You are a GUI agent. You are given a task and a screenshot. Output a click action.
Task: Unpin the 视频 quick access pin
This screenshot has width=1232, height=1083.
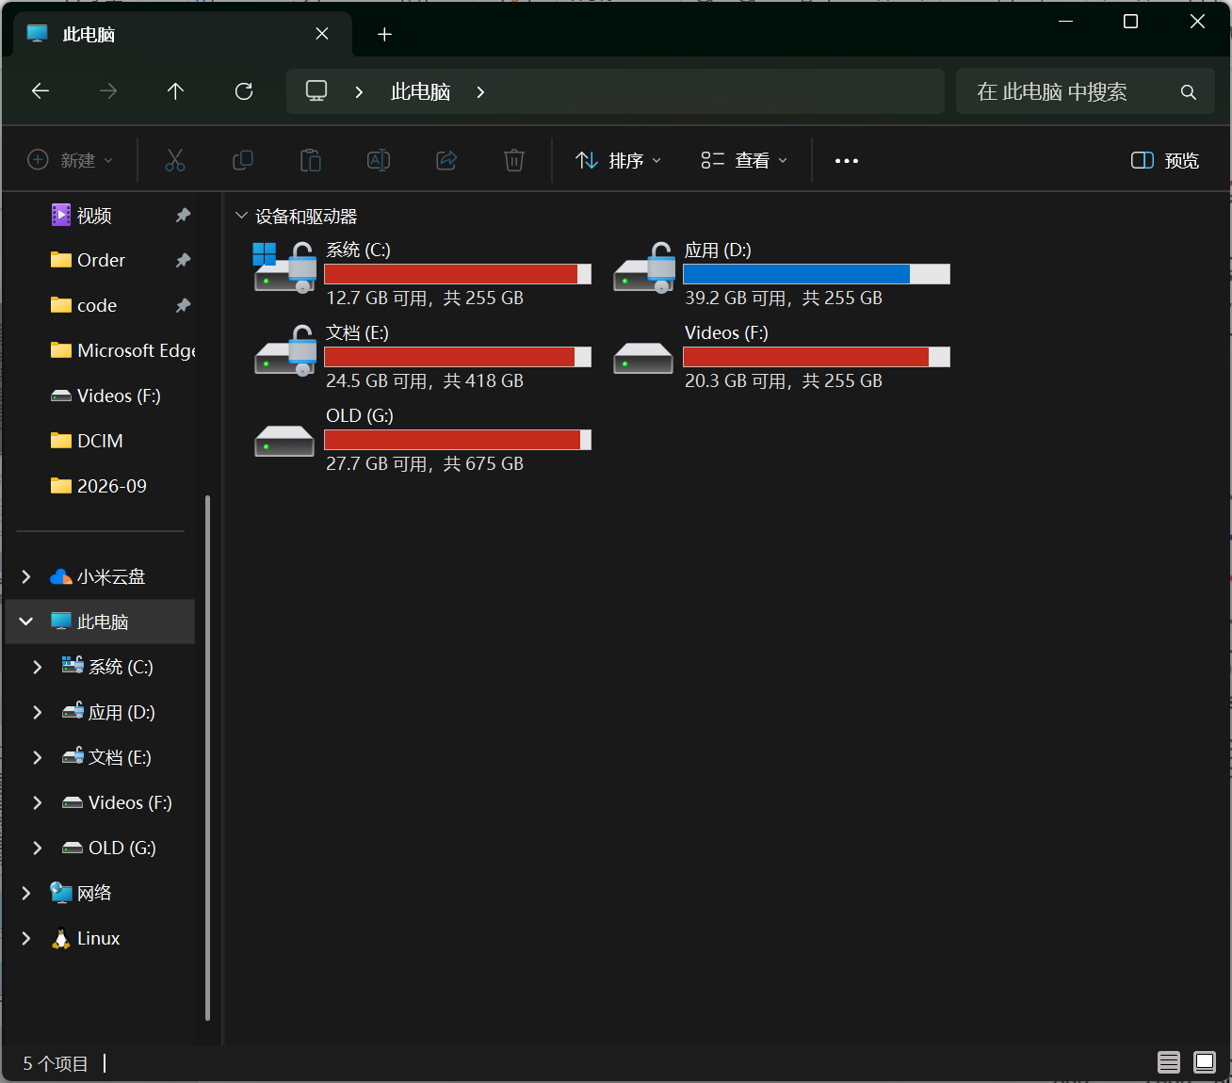[183, 216]
